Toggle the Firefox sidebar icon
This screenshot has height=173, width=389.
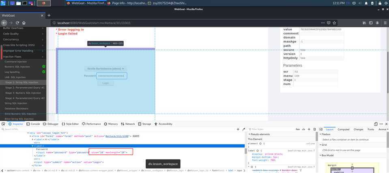coord(371,23)
